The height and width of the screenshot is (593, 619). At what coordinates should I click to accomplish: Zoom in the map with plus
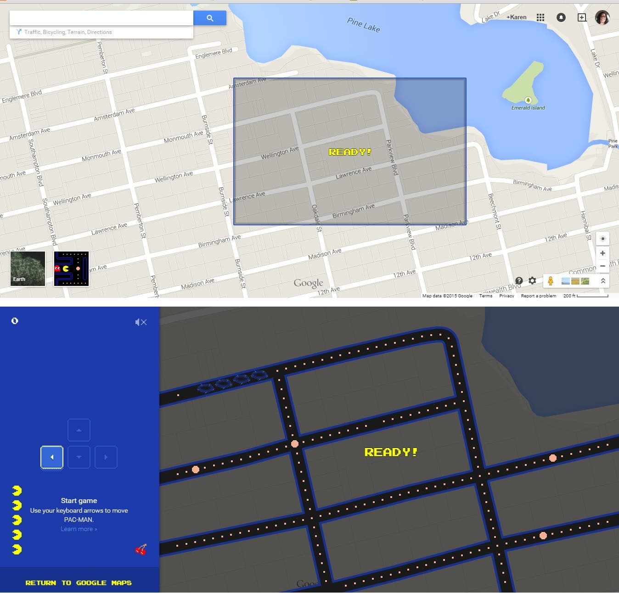point(602,253)
